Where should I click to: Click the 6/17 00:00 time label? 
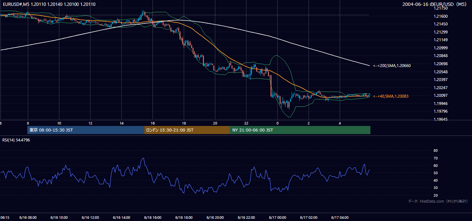(x=278, y=218)
